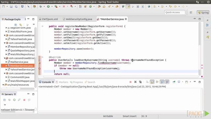Run the application with green play icon
Viewport: 211px width, 119px height.
48,6
